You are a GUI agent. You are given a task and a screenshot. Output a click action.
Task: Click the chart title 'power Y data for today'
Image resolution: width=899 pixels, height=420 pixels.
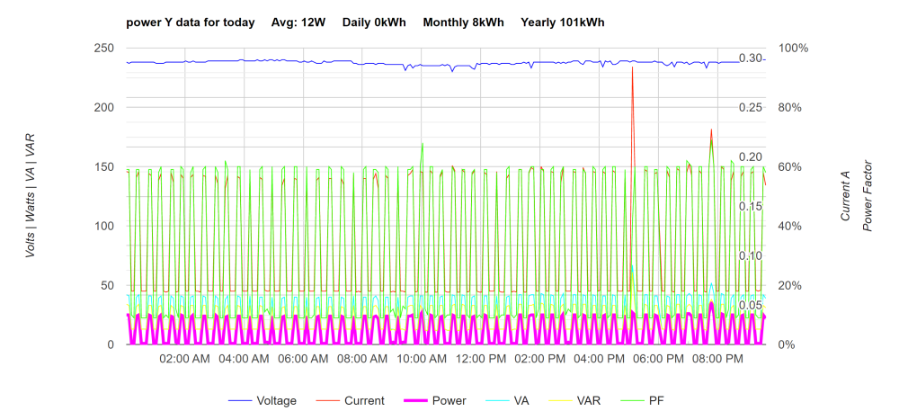click(x=191, y=23)
